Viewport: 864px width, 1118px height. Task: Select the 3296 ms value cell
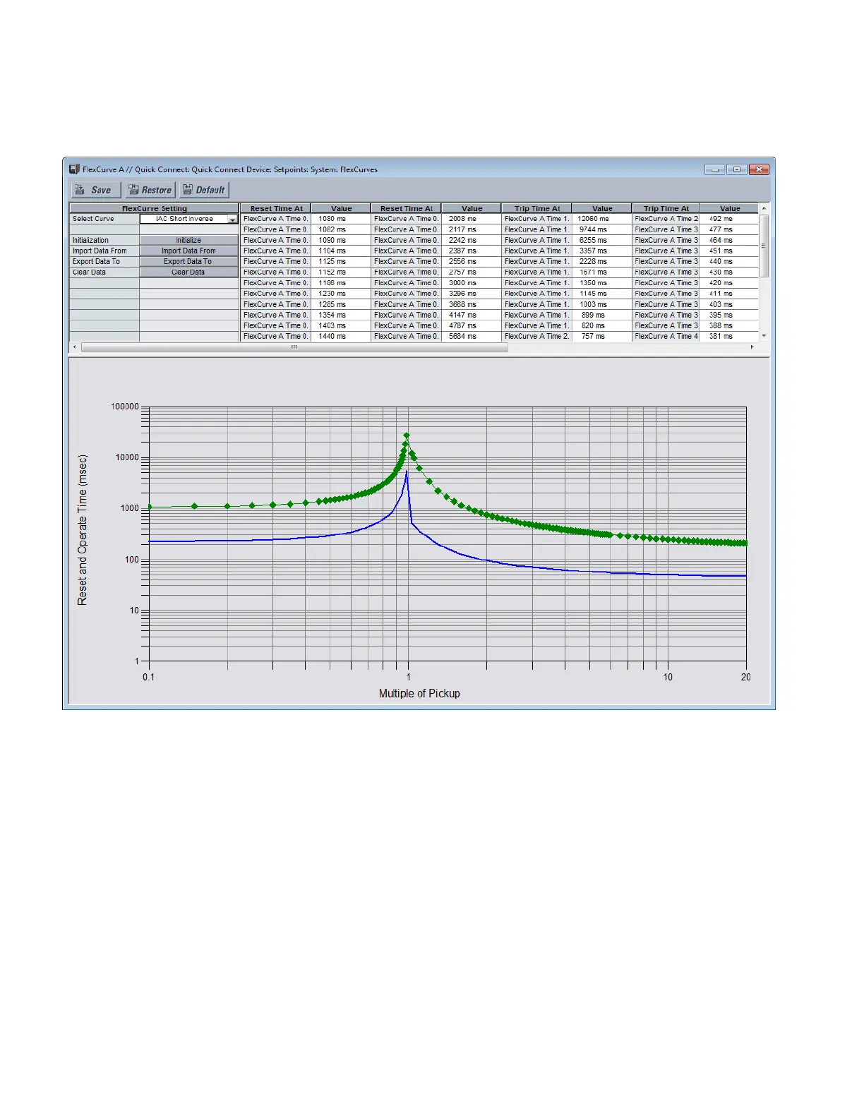coord(472,294)
